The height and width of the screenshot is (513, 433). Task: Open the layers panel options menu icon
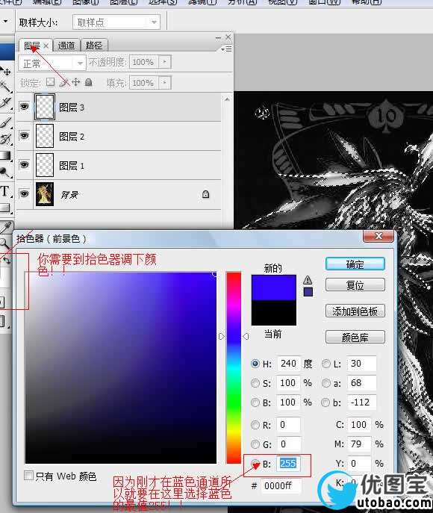(x=226, y=49)
